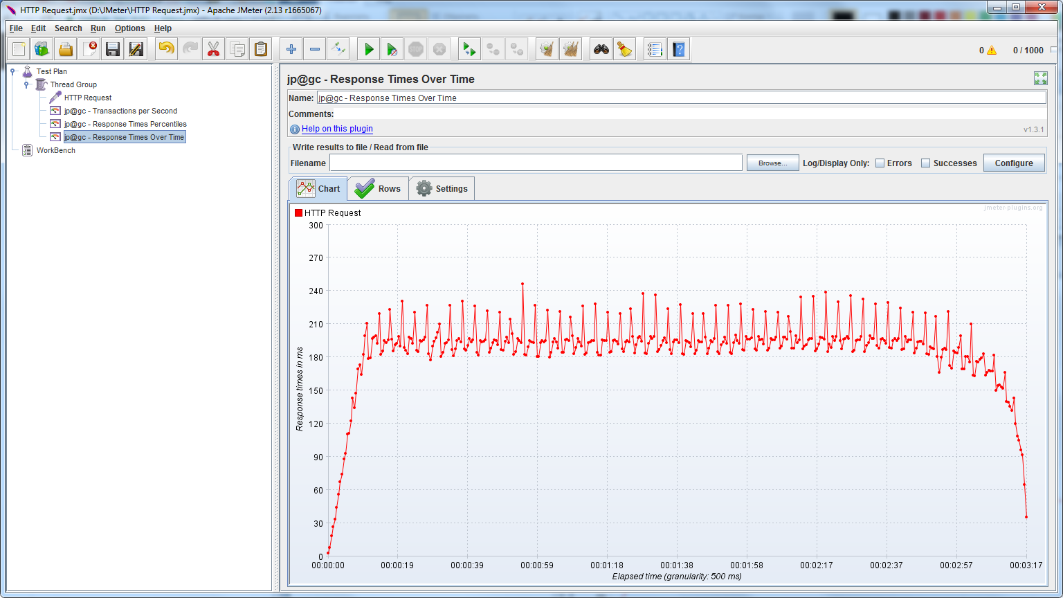This screenshot has width=1063, height=598.
Task: Expand all tree nodes with plus icon
Action: (291, 49)
